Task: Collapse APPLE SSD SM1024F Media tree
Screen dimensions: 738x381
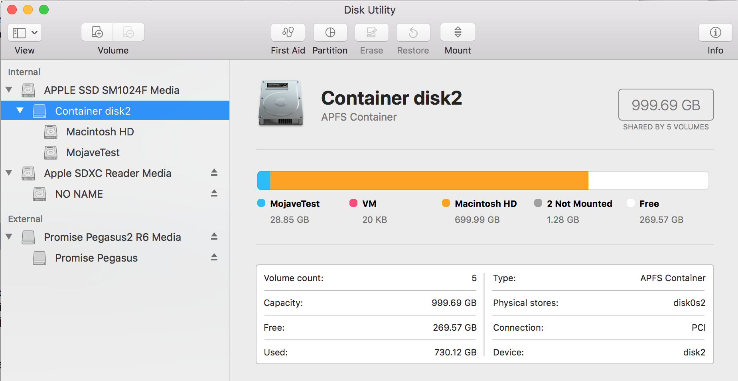Action: coord(9,90)
